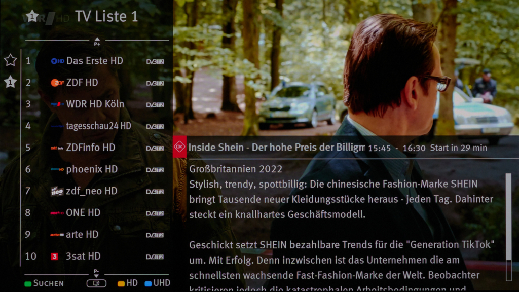The image size is (519, 292).
Task: Click the screen switch icon in footer
Action: click(96, 283)
